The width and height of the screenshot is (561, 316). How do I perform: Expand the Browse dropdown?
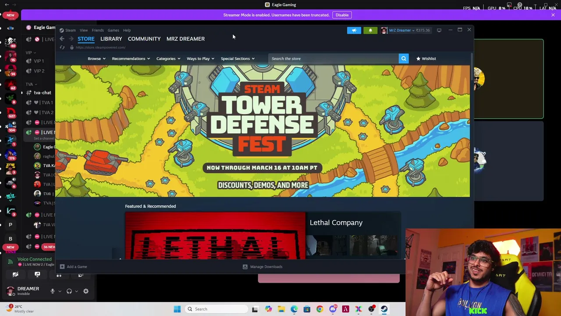[96, 58]
